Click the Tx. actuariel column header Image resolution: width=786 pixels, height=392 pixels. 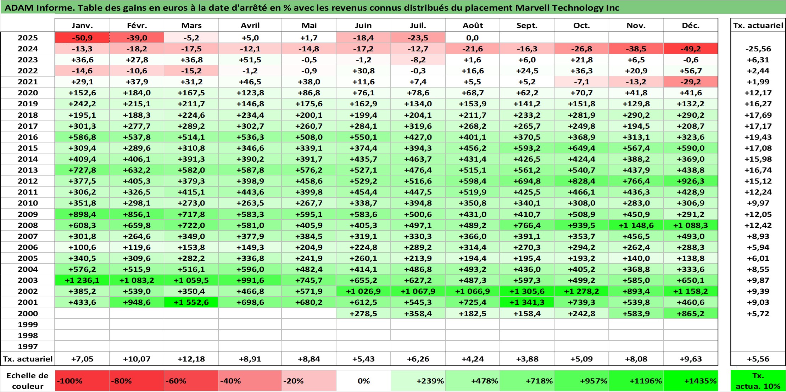point(758,25)
